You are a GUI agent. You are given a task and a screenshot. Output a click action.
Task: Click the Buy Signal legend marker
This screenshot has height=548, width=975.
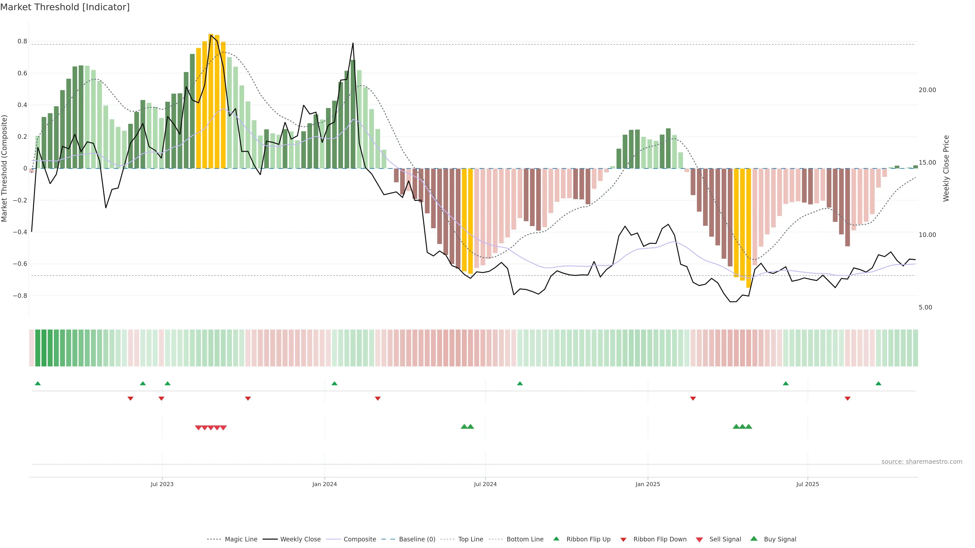[754, 539]
